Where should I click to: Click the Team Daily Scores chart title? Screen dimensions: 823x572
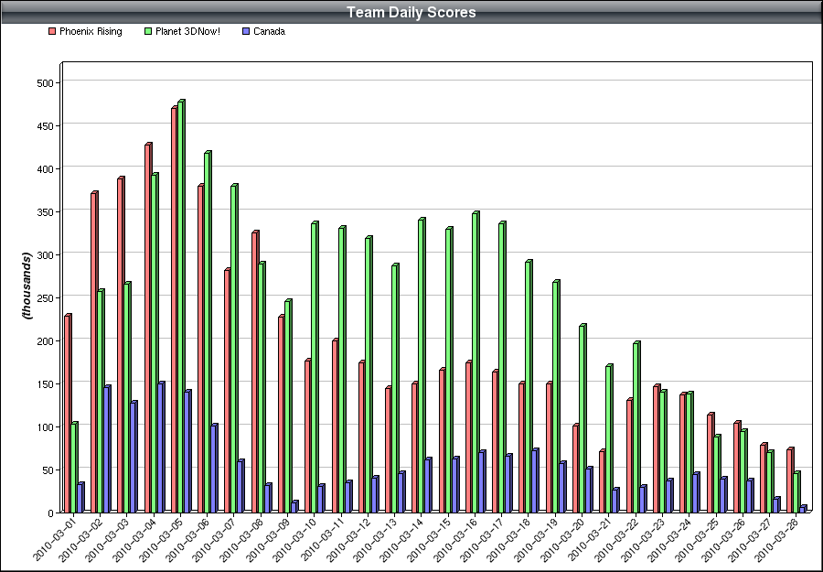tap(411, 13)
